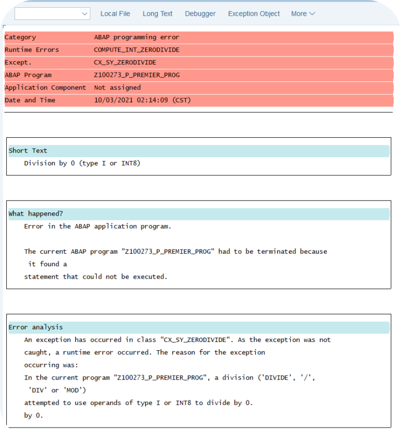Viewport: 401px width, 439px height.
Task: Open the command field dropdown arrow
Action: coord(85,13)
